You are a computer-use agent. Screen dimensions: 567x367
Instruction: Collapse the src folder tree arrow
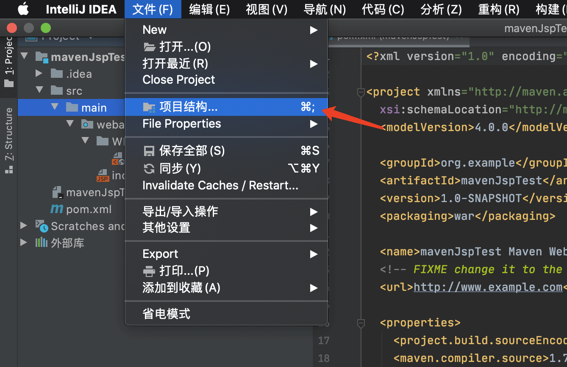pos(39,90)
